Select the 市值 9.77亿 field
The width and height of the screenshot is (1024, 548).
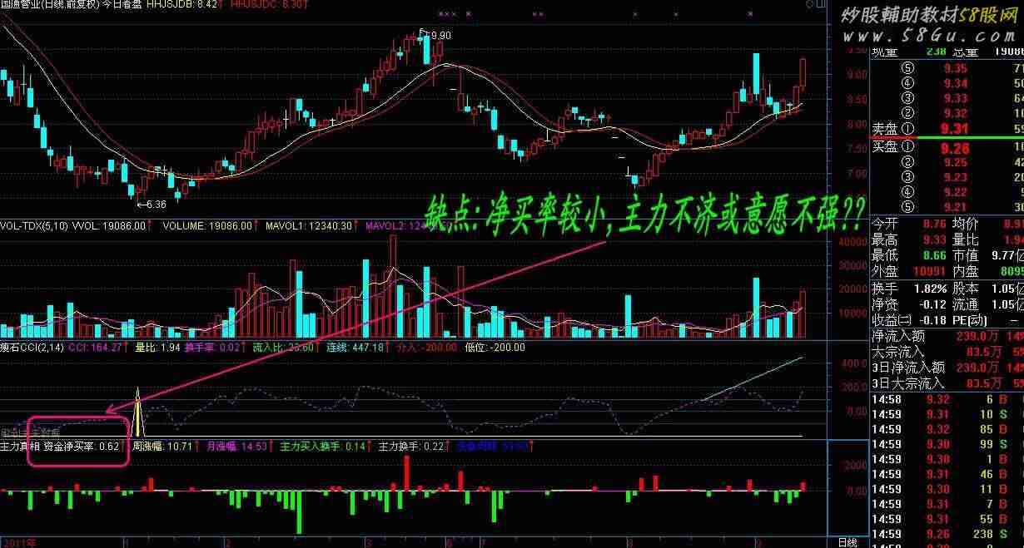pos(987,255)
